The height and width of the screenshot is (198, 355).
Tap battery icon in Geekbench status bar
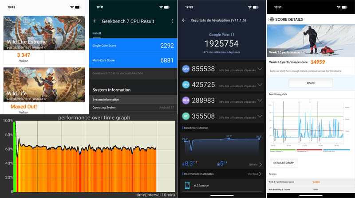click(167, 7)
